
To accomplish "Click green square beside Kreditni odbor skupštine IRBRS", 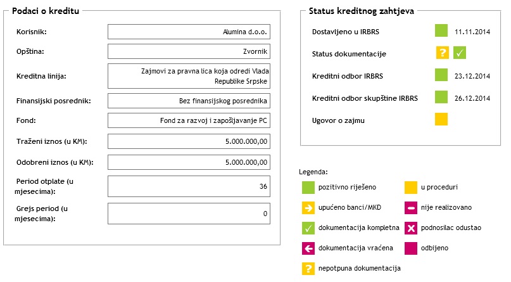I will click(441, 98).
